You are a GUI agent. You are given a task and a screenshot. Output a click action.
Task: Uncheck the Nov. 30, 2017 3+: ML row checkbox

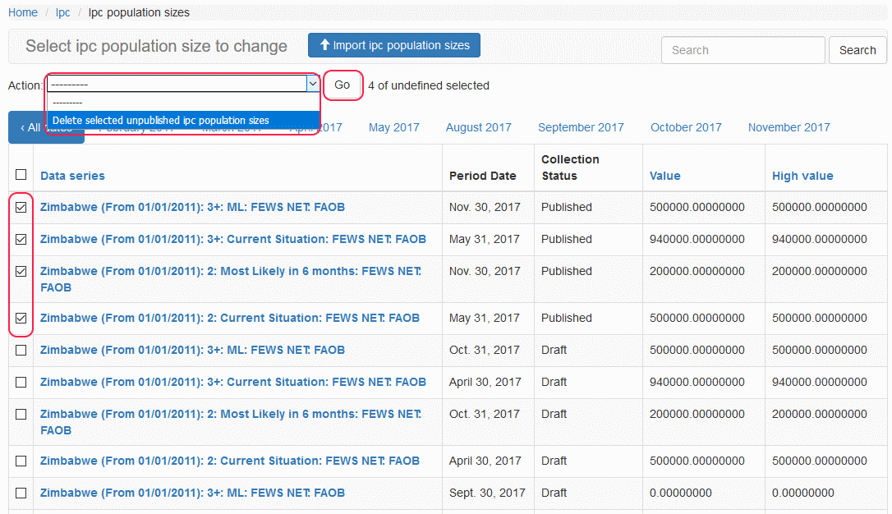point(21,208)
